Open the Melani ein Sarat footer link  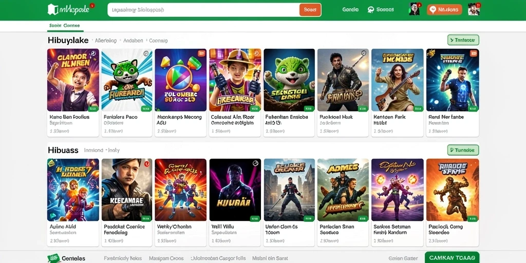click(x=270, y=259)
